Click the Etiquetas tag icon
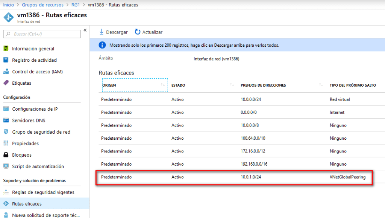385x218 pixels. (6, 83)
